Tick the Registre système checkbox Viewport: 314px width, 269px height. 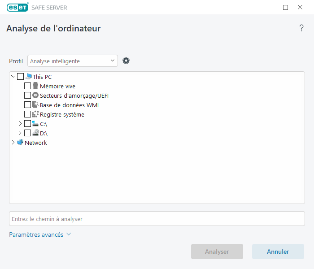[x=28, y=114]
